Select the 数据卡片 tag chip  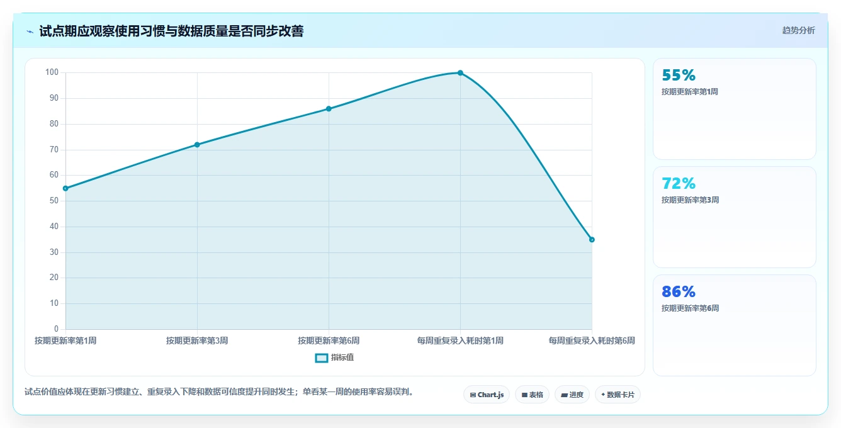point(618,395)
